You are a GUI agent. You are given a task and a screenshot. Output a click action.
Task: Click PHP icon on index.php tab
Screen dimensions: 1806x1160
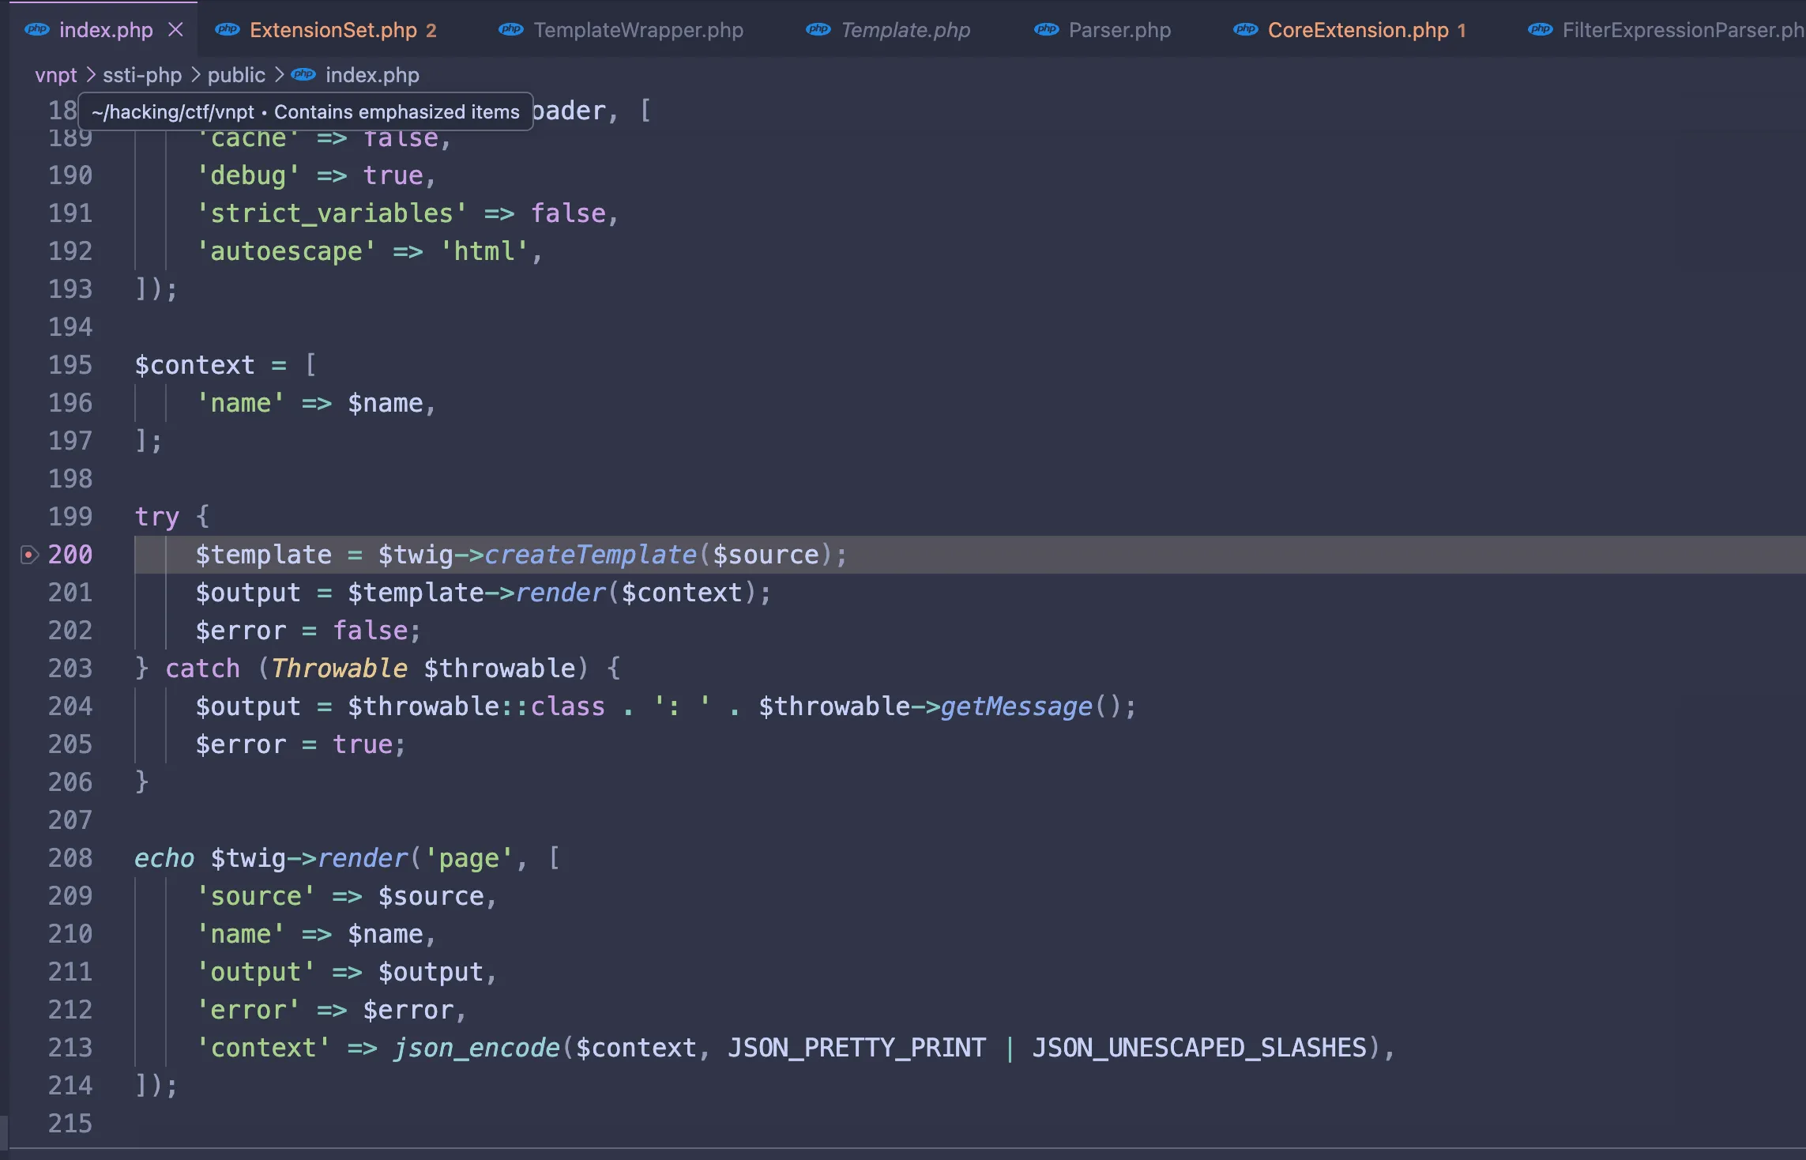(36, 30)
